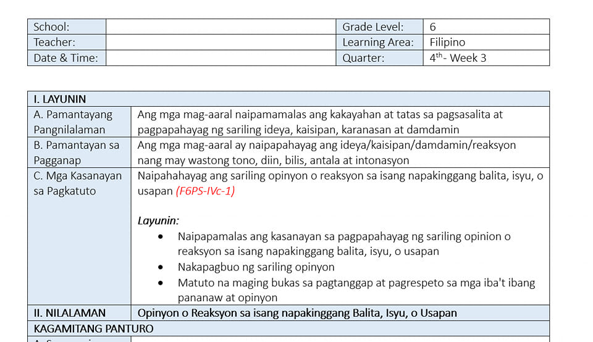Click the blank Date & Time cell
This screenshot has width=593, height=342.
coord(221,58)
